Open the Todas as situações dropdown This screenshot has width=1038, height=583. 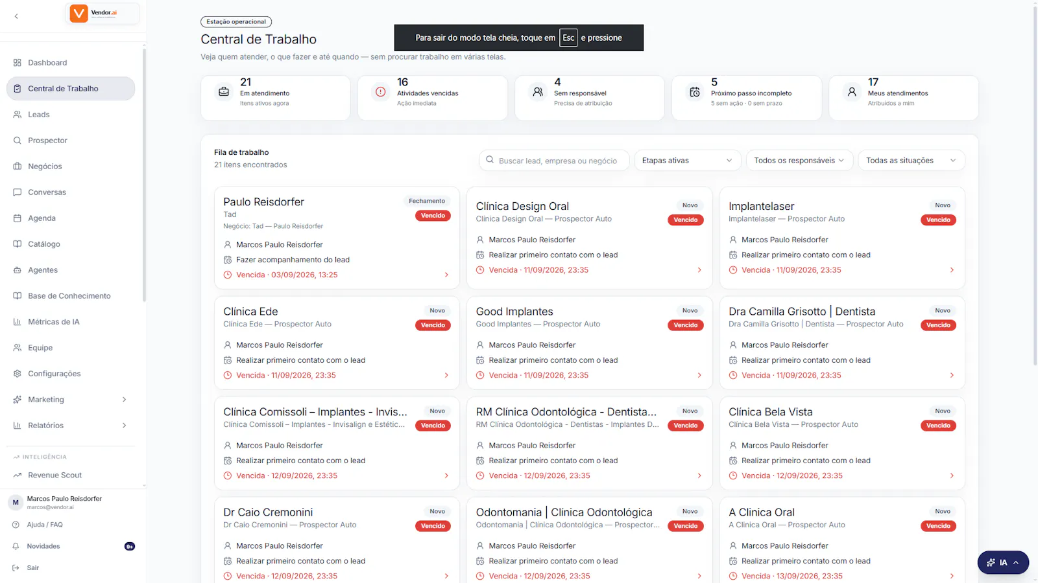click(911, 161)
